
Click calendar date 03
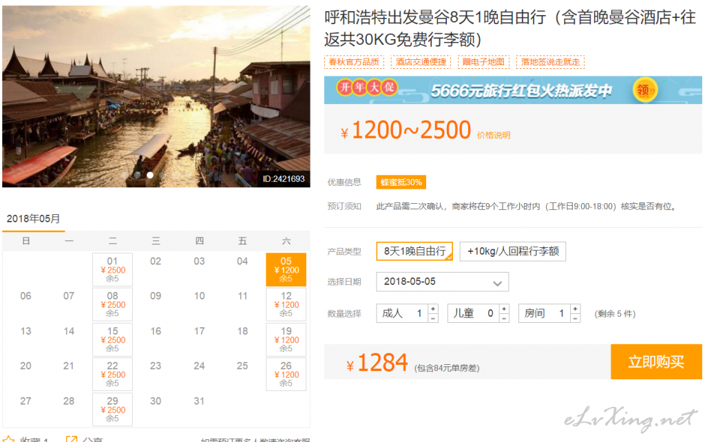click(199, 261)
